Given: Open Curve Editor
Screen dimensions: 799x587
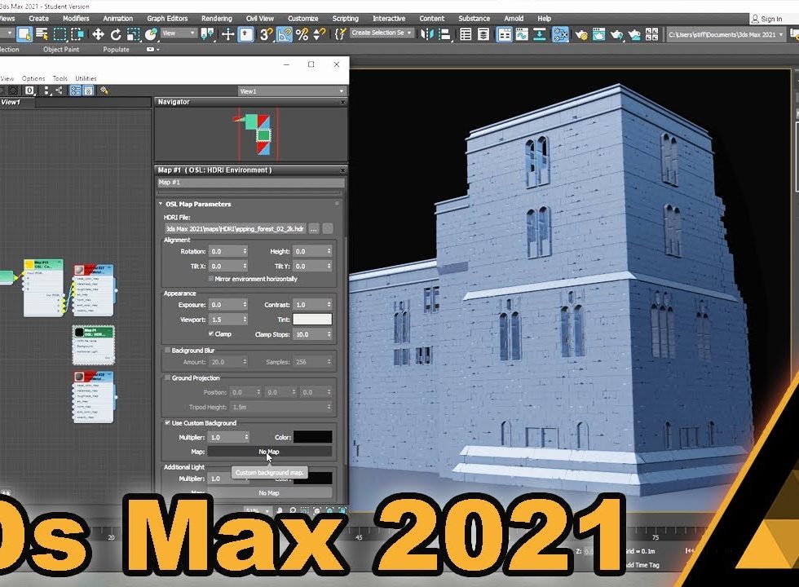Looking at the screenshot, I should pyautogui.click(x=522, y=34).
